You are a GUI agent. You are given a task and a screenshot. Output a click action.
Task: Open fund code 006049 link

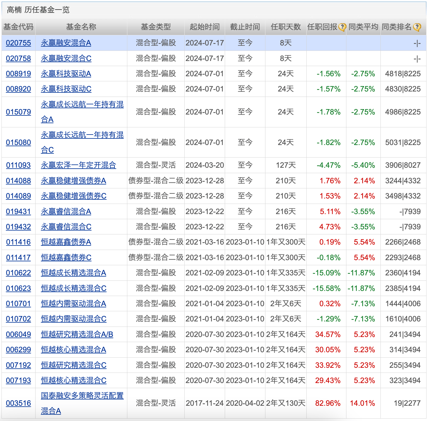(19, 334)
